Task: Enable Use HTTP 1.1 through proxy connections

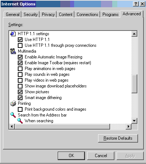Action: coord(20,45)
